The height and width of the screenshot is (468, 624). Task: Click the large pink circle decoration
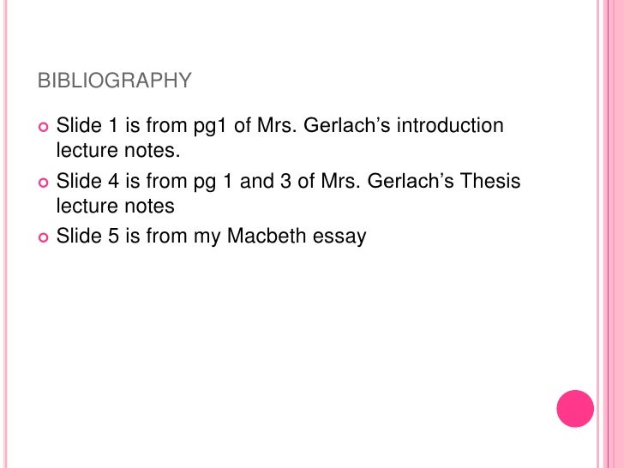pyautogui.click(x=574, y=409)
